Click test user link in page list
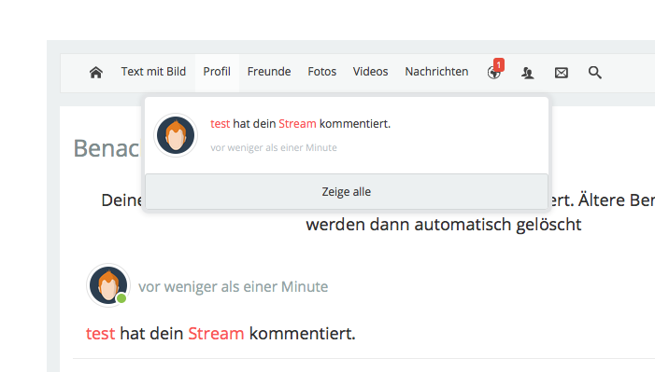This screenshot has width=655, height=372. click(x=100, y=334)
